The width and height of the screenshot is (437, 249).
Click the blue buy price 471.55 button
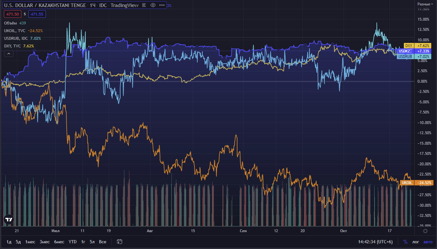tap(37, 14)
